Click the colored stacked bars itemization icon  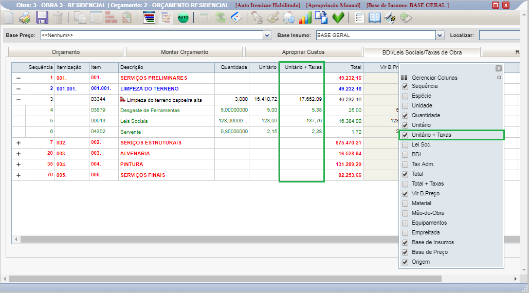(149, 17)
